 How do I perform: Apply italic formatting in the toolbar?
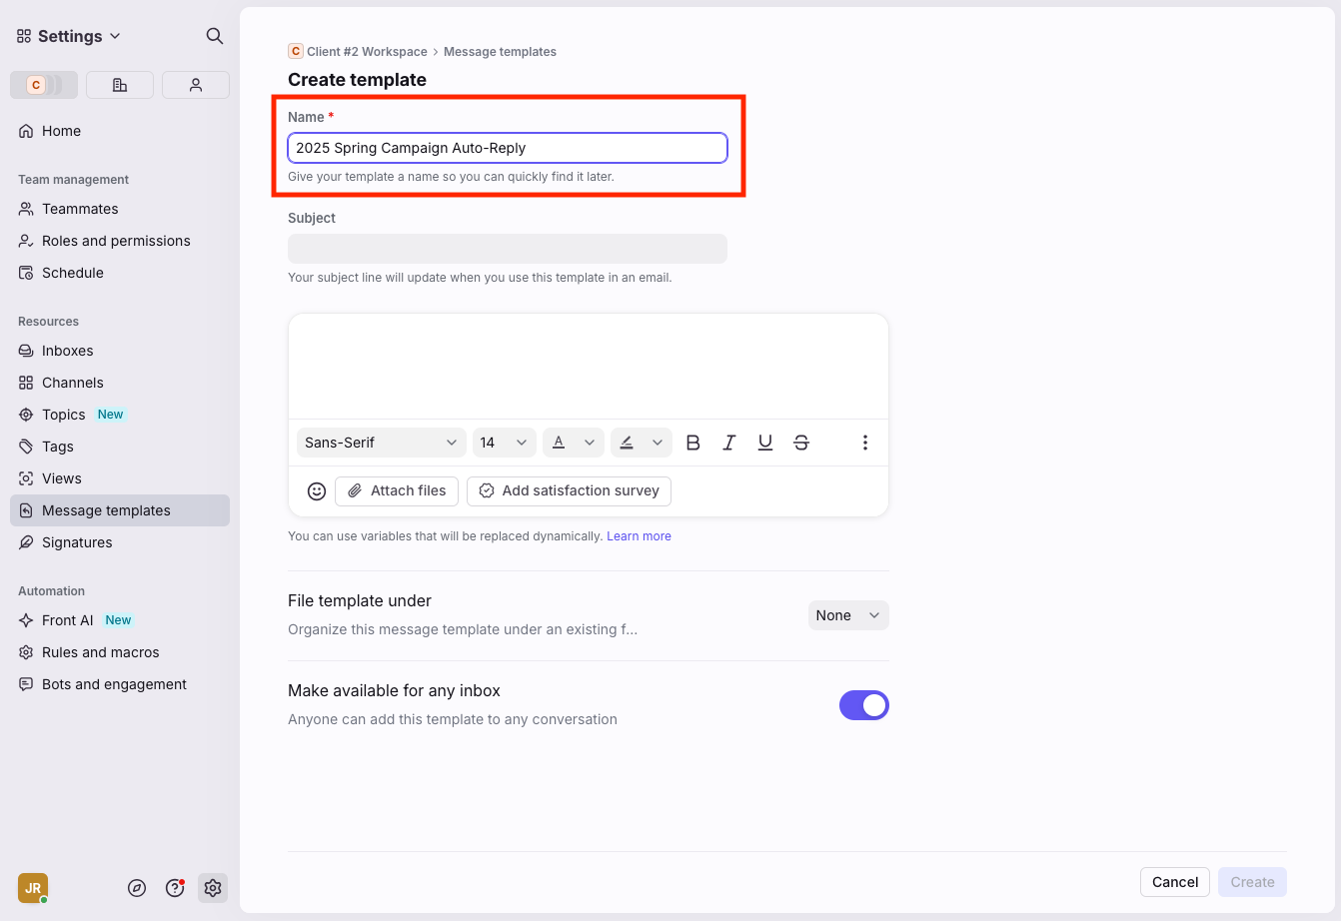[729, 443]
